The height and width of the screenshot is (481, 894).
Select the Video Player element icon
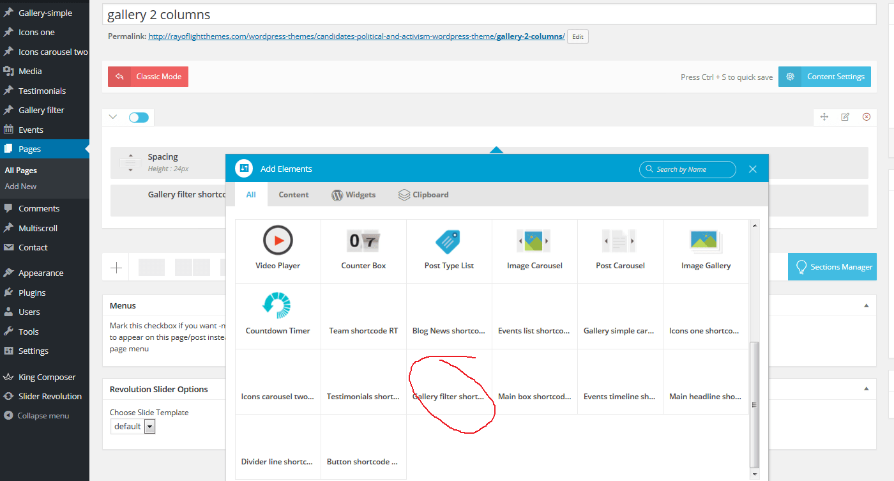(278, 241)
